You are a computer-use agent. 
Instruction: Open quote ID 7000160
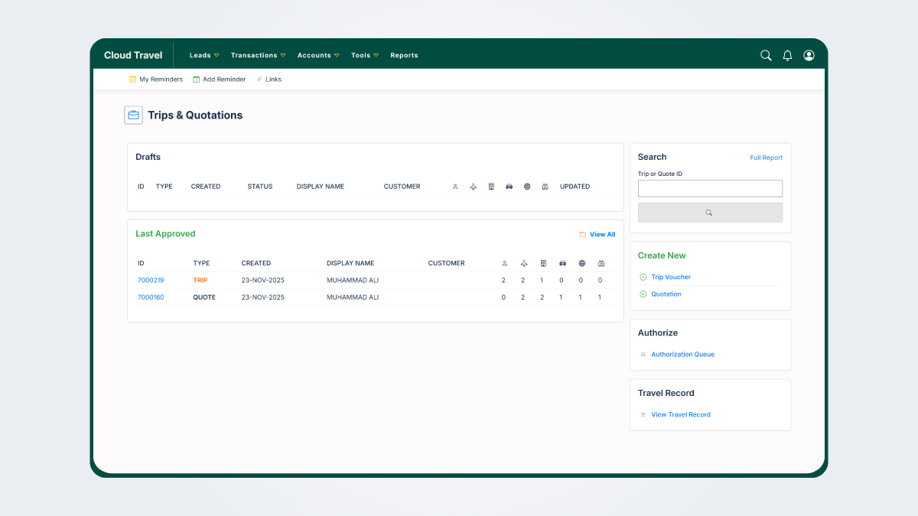coord(151,297)
